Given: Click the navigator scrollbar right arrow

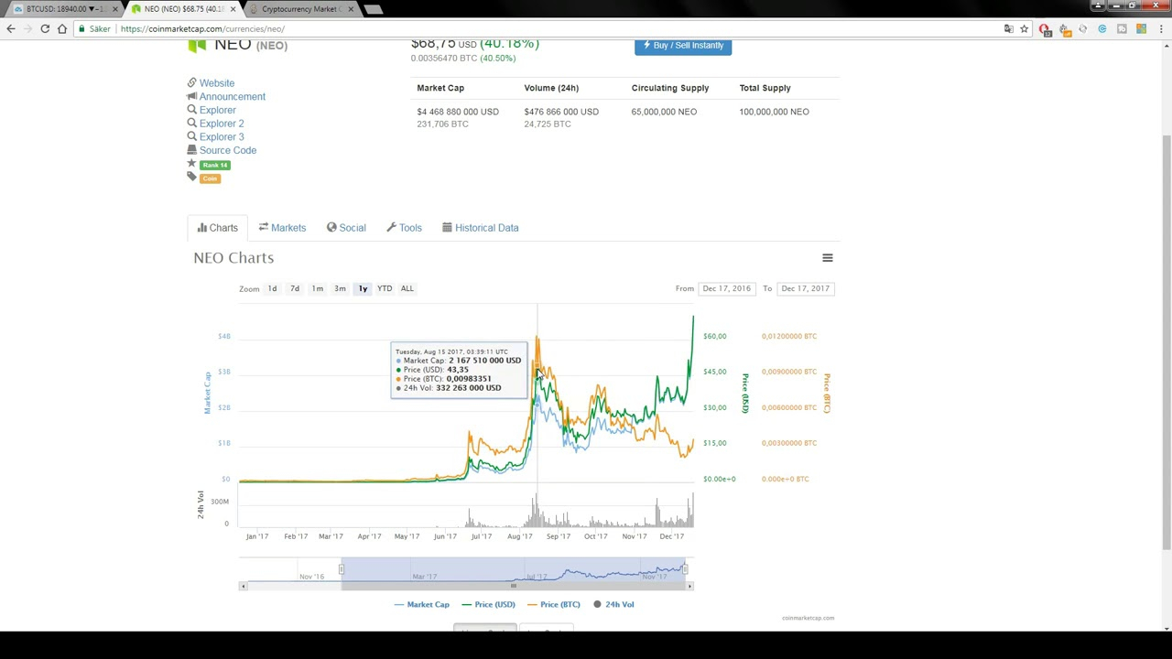Looking at the screenshot, I should pos(689,586).
